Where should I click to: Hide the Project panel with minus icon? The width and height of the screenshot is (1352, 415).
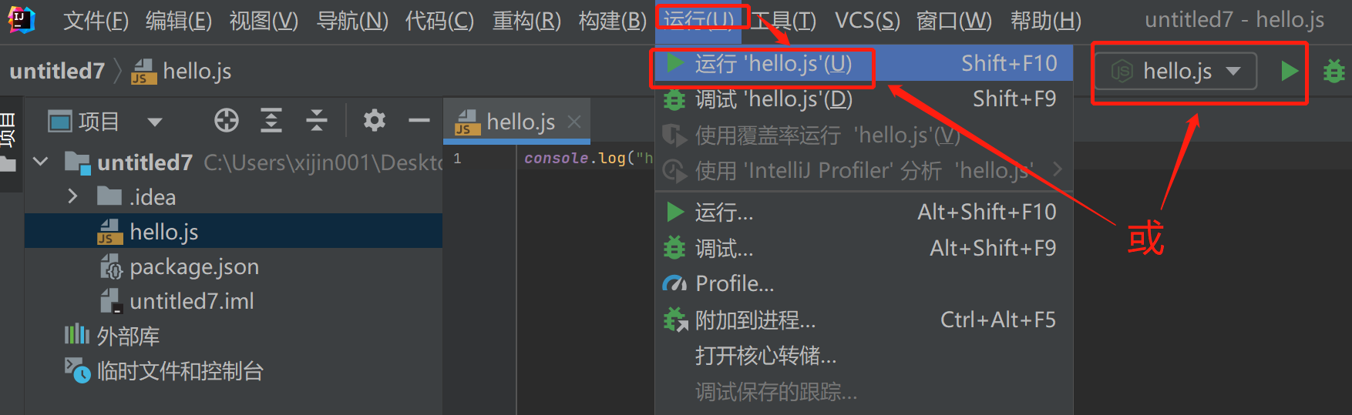(x=419, y=121)
